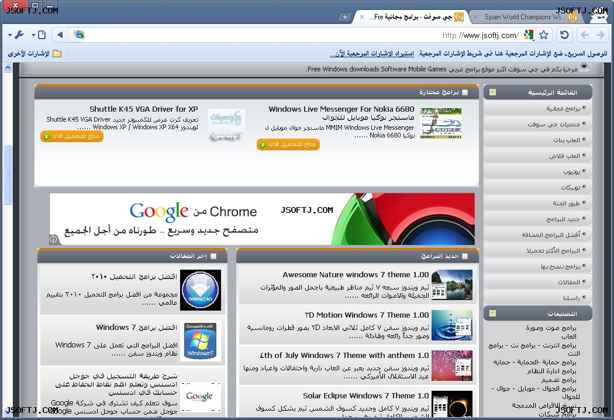Image resolution: width=614 pixels, height=420 pixels.
Task: Click 4th of July fireworks thumbnail
Action: [x=452, y=366]
